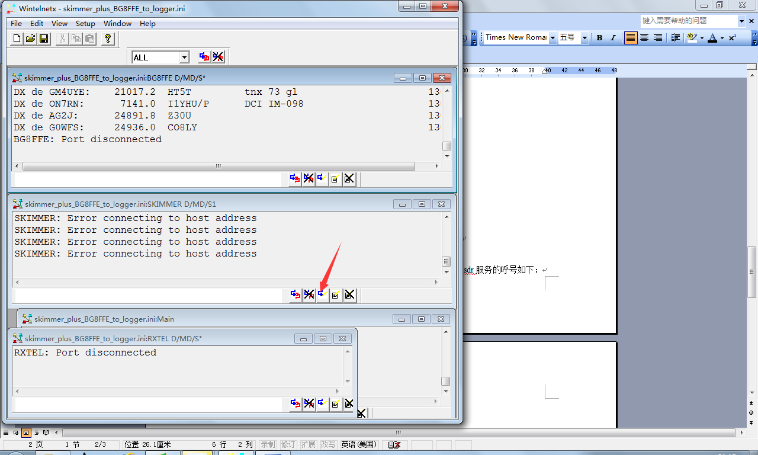The height and width of the screenshot is (455, 758).
Task: Toggle italic formatting in Word
Action: coord(613,37)
